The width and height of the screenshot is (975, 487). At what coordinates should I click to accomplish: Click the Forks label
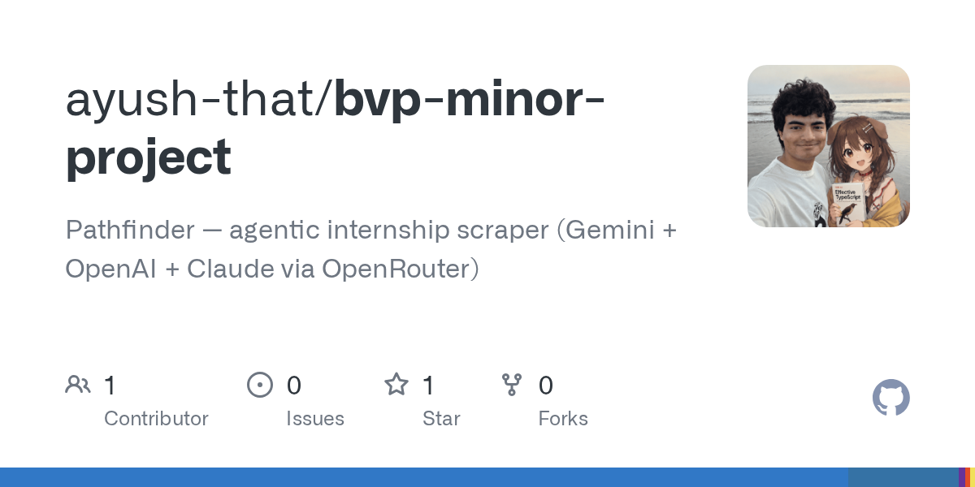[x=563, y=419]
